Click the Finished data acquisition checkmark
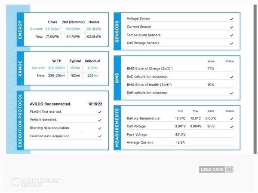This screenshot has height=193, width=258. coord(100,136)
